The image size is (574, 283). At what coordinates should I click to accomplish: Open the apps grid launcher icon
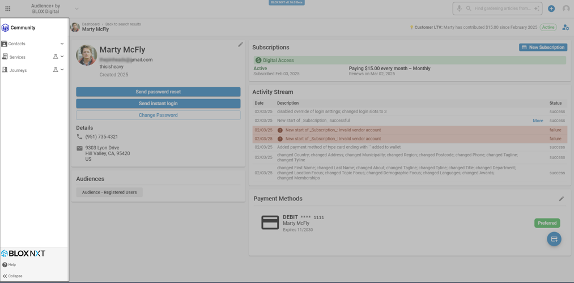coord(8,8)
